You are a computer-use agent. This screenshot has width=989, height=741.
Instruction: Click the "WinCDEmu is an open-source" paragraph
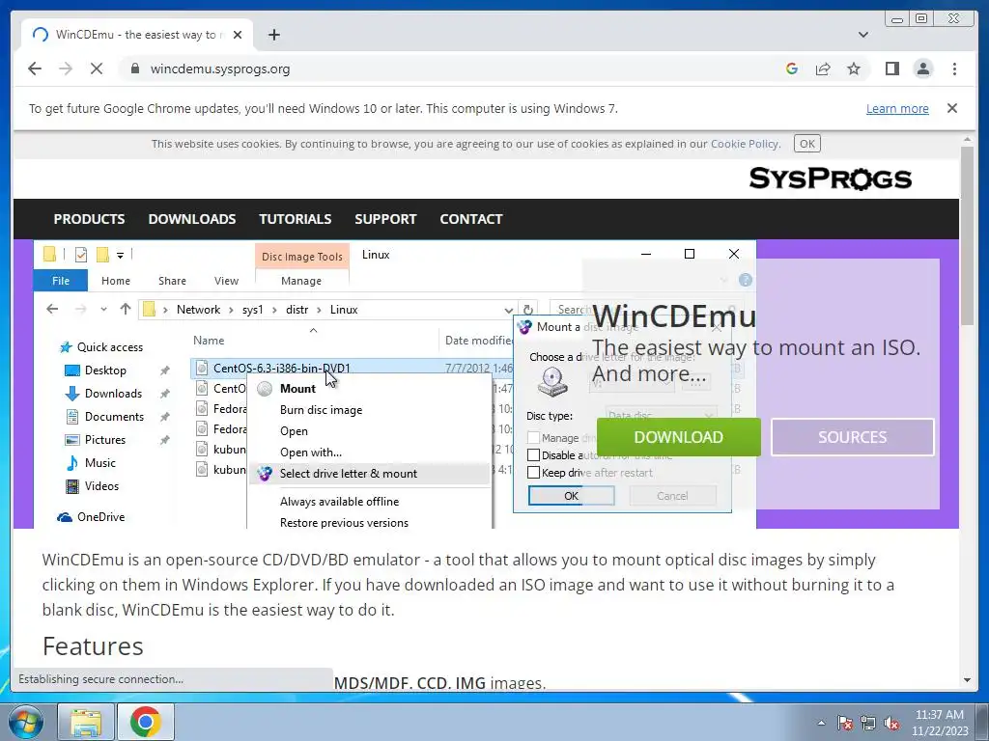click(x=468, y=585)
